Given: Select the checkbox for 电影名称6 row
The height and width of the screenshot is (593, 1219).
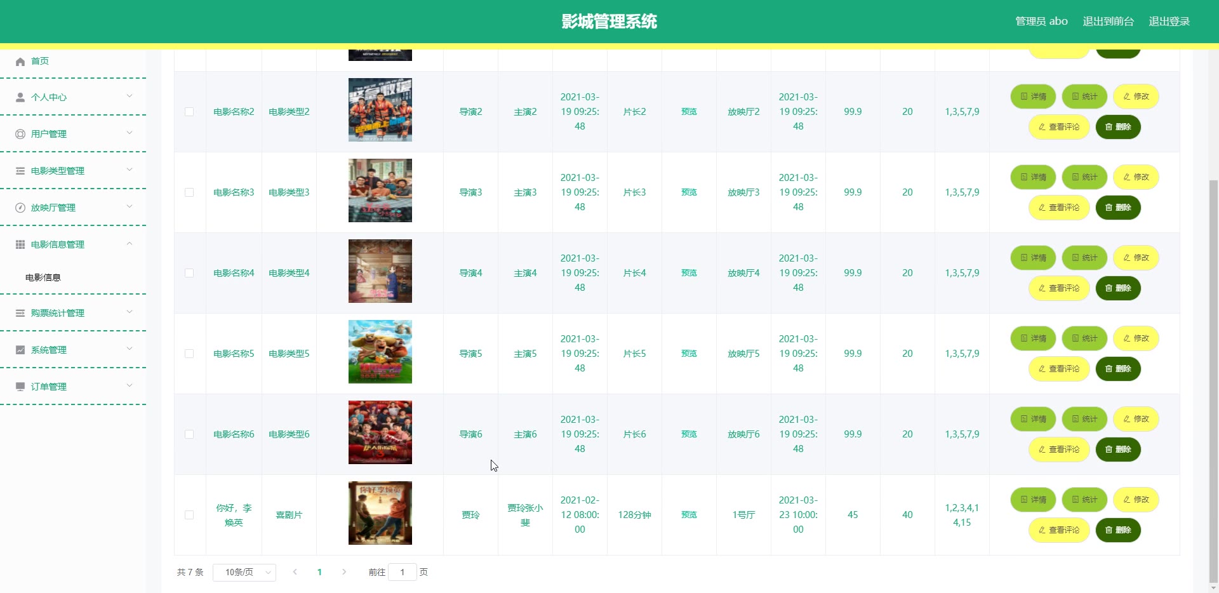Looking at the screenshot, I should [x=189, y=434].
